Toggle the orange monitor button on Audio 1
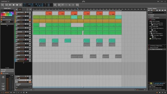The width and height of the screenshot is (167, 94). coord(30,20)
